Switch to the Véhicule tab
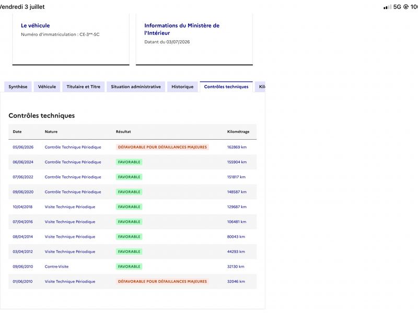Image resolution: width=418 pixels, height=313 pixels. pyautogui.click(x=47, y=87)
